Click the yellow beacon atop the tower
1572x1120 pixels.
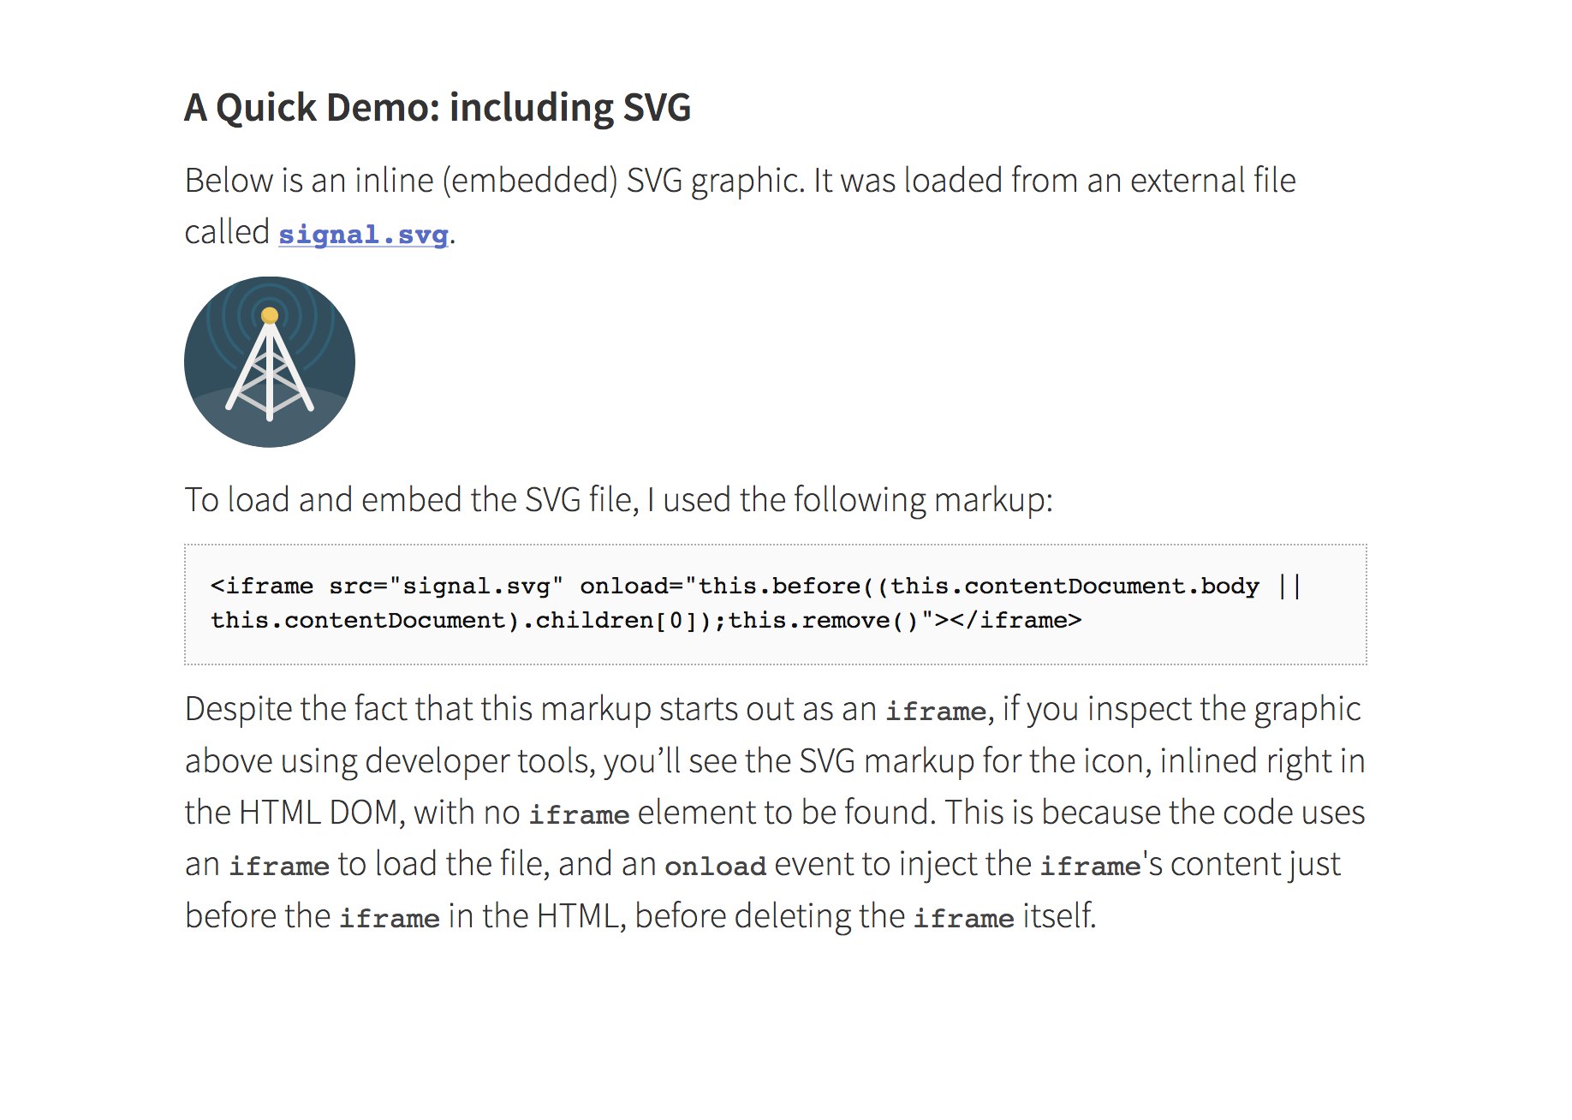point(270,316)
